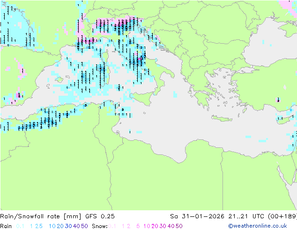Click the "21..21 UTC" time label

click(x=246, y=216)
